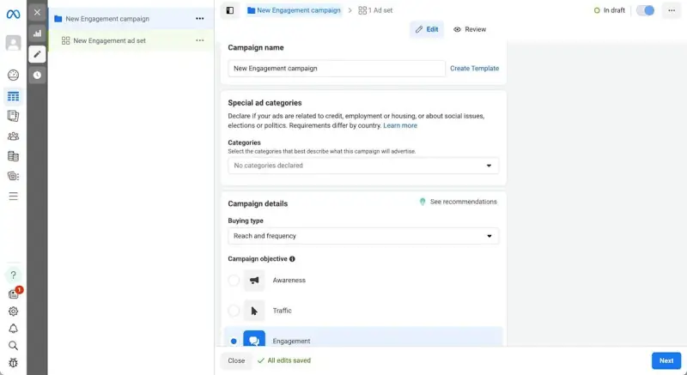Open the history clock icon
687x375 pixels.
[37, 76]
